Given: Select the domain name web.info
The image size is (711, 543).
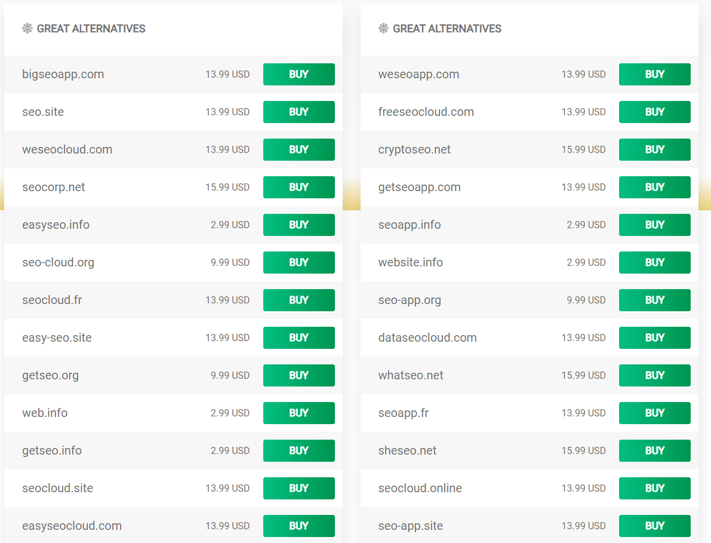Looking at the screenshot, I should click(45, 413).
